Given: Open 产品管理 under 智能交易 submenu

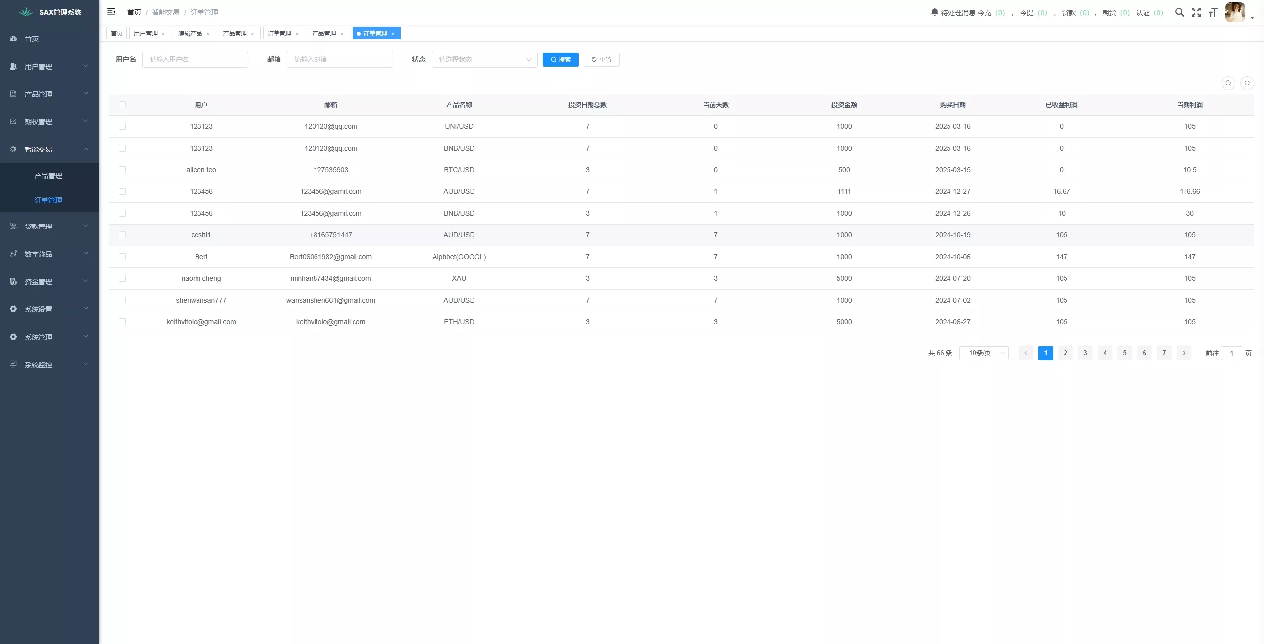Looking at the screenshot, I should point(48,176).
